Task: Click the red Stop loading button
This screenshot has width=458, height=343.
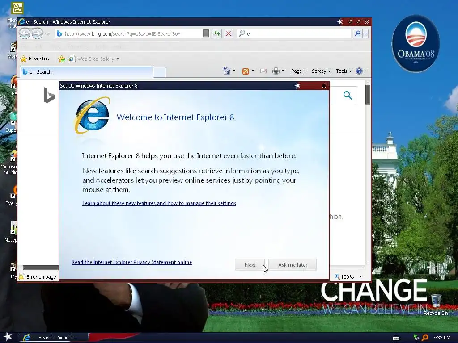Action: [x=229, y=34]
